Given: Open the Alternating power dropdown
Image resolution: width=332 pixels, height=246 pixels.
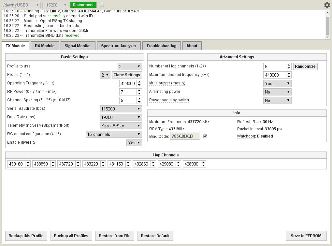Looking at the screenshot, I should click(277, 92).
